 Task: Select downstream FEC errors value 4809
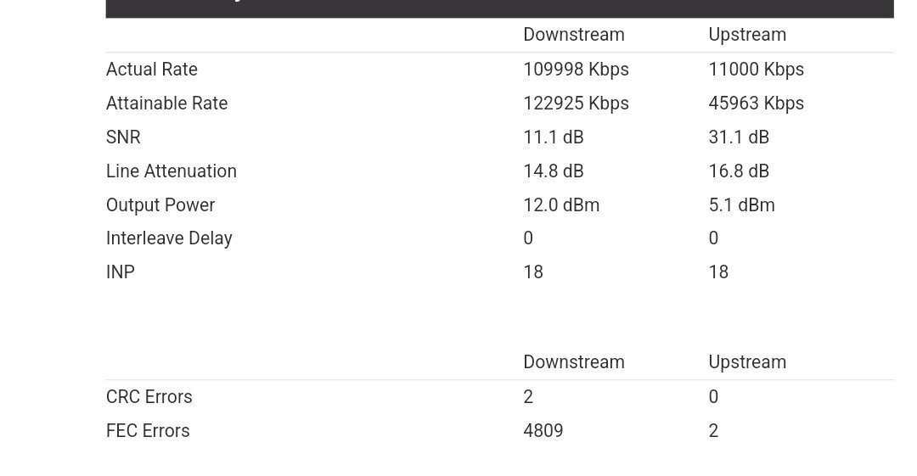[x=543, y=430]
